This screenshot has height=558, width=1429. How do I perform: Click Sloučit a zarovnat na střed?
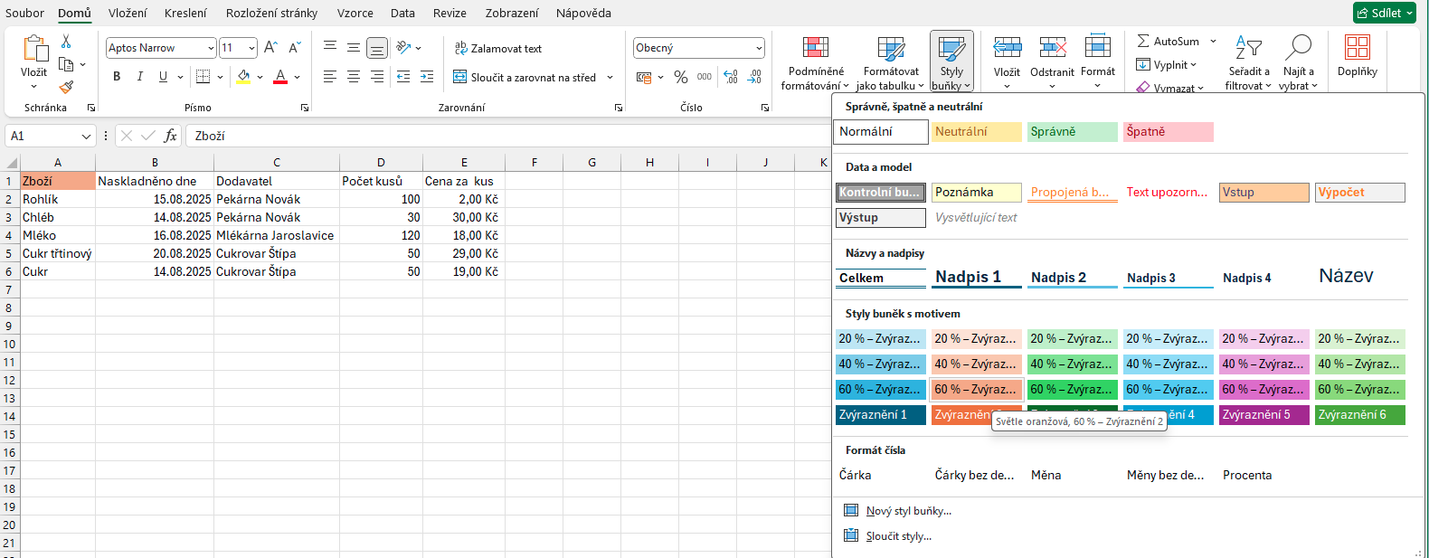tap(525, 78)
